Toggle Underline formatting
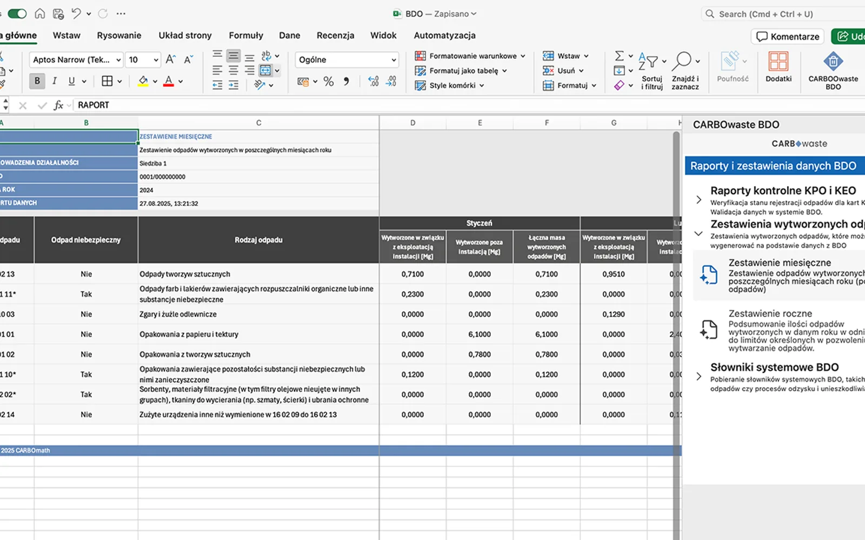This screenshot has height=540, width=865. (71, 81)
